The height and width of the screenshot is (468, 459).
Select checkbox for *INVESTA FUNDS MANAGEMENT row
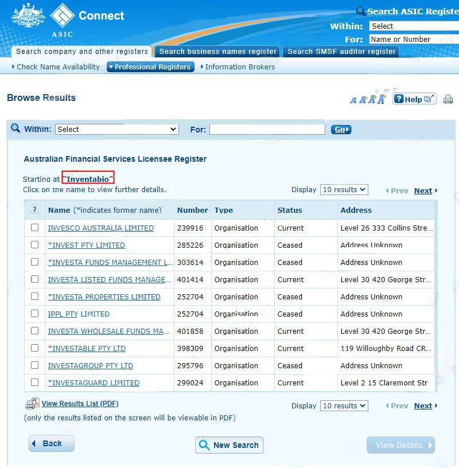pos(34,262)
